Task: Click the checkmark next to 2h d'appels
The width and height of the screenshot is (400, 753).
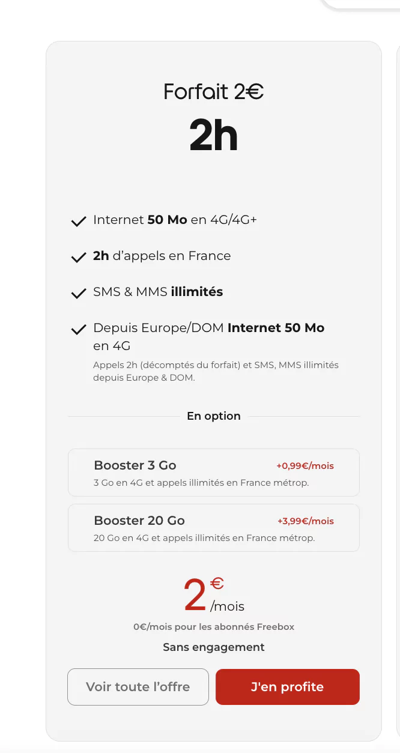Action: 78,258
